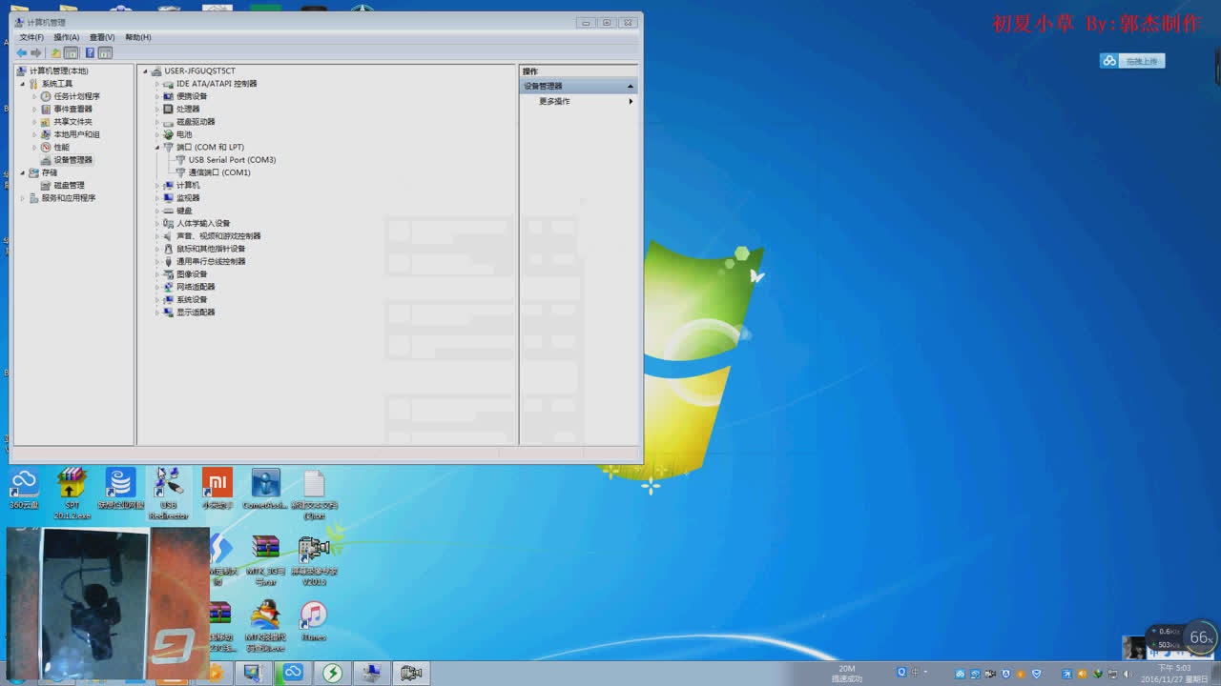Click the 便携设备 device icon
1221x686 pixels.
coord(169,96)
